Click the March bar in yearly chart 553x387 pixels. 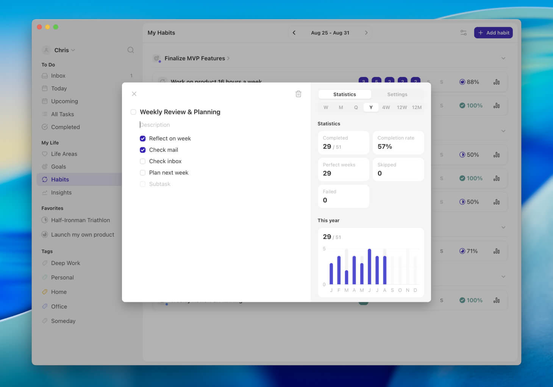tap(347, 277)
